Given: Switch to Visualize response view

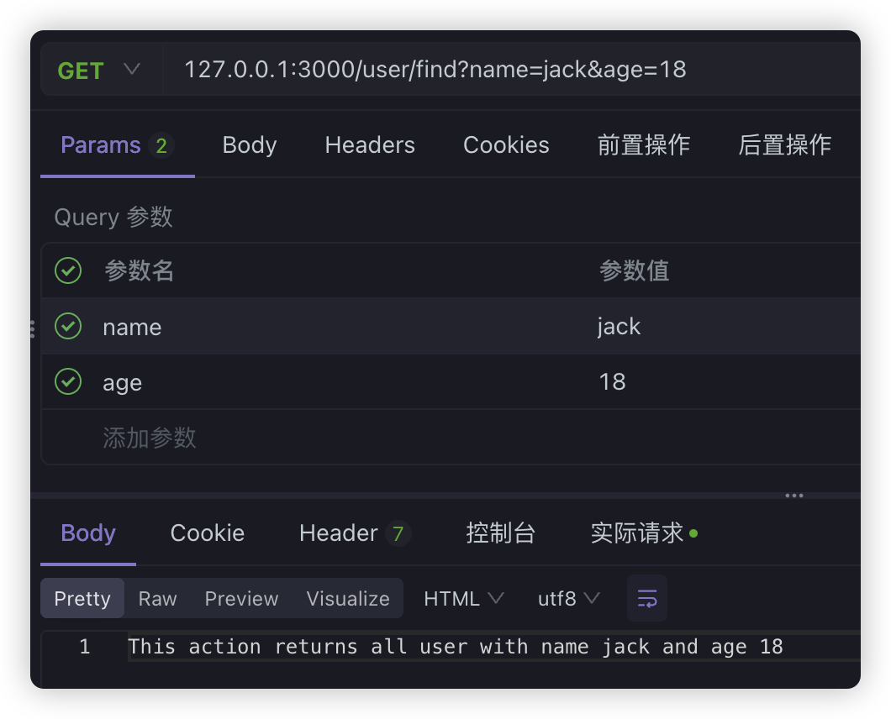Looking at the screenshot, I should click(348, 599).
